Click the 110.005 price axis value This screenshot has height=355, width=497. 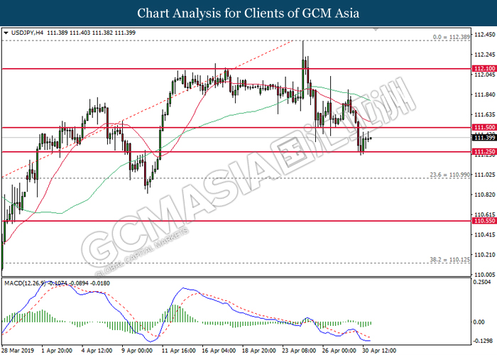coord(484,275)
